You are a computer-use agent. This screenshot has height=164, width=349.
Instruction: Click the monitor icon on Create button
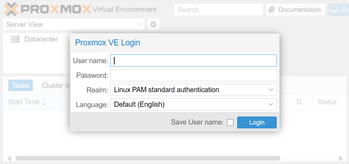(x=335, y=10)
